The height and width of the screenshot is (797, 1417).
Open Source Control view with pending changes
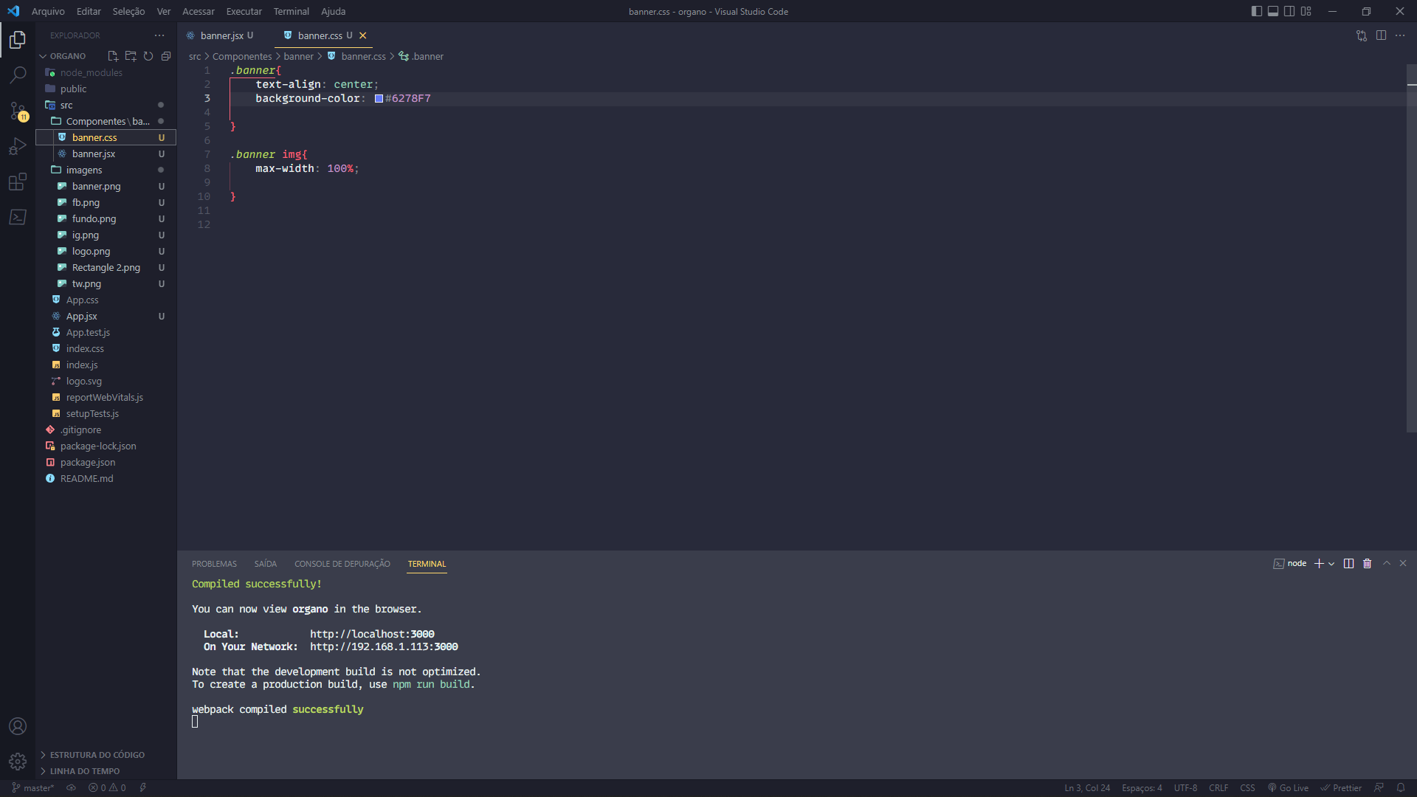(18, 111)
